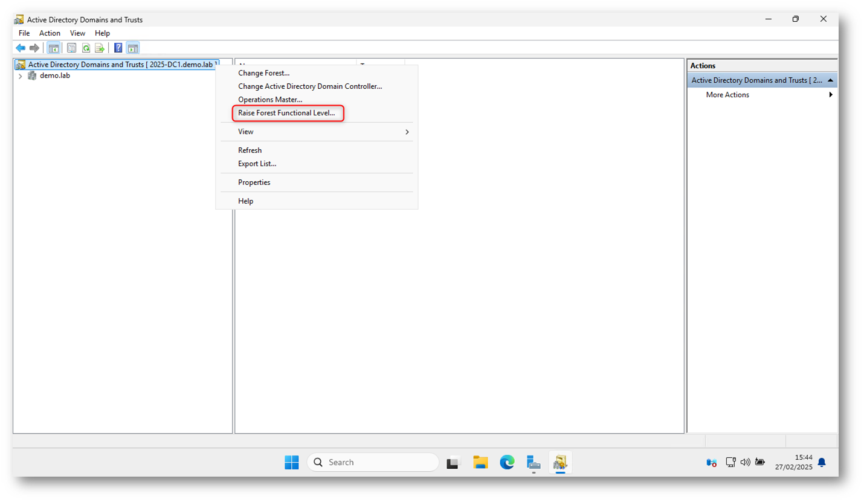Image resolution: width=864 pixels, height=502 pixels.
Task: Close the Domains and Trusts window
Action: click(824, 19)
